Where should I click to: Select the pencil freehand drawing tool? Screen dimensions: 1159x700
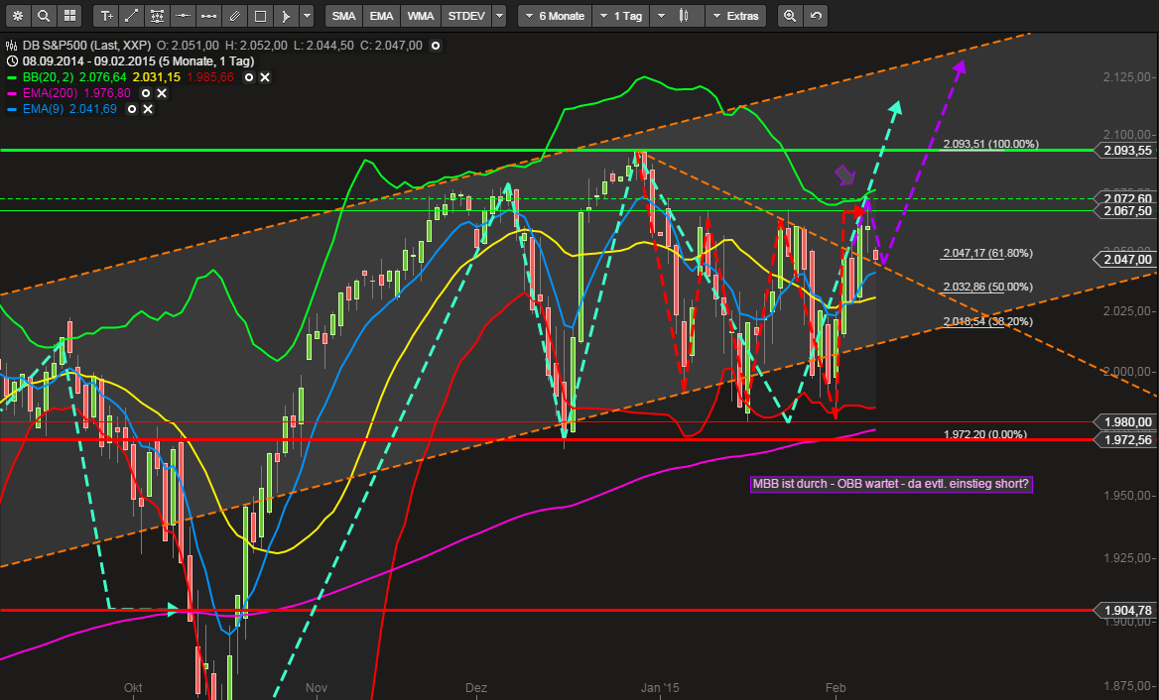pos(234,16)
